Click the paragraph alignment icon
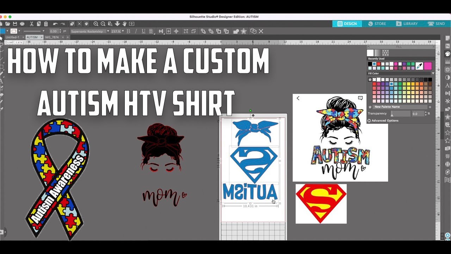451x254 pixels. [151, 31]
